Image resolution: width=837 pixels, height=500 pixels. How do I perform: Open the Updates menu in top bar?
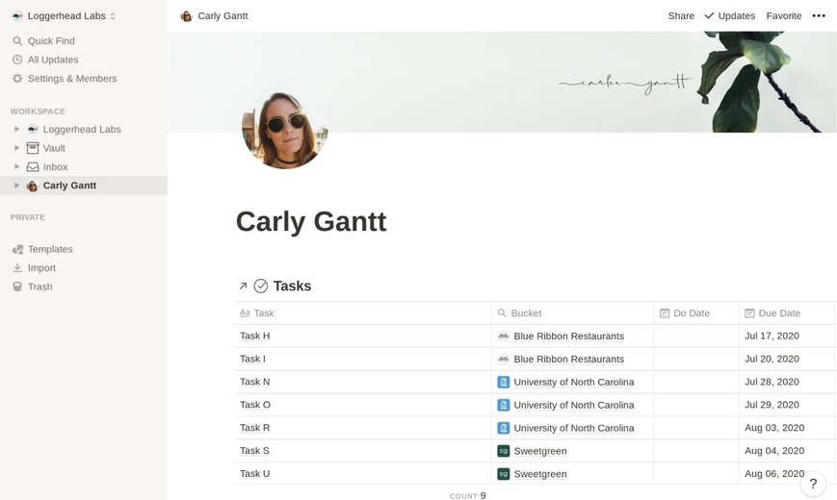pos(730,16)
